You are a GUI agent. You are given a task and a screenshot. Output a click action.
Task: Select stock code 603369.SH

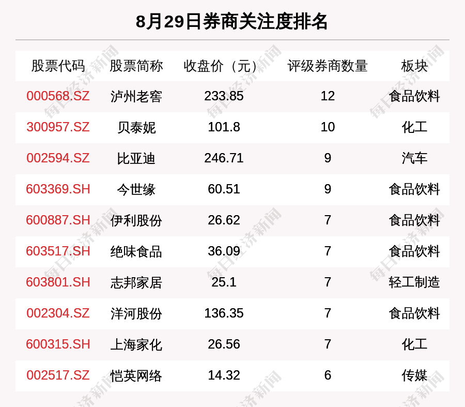pyautogui.click(x=58, y=189)
